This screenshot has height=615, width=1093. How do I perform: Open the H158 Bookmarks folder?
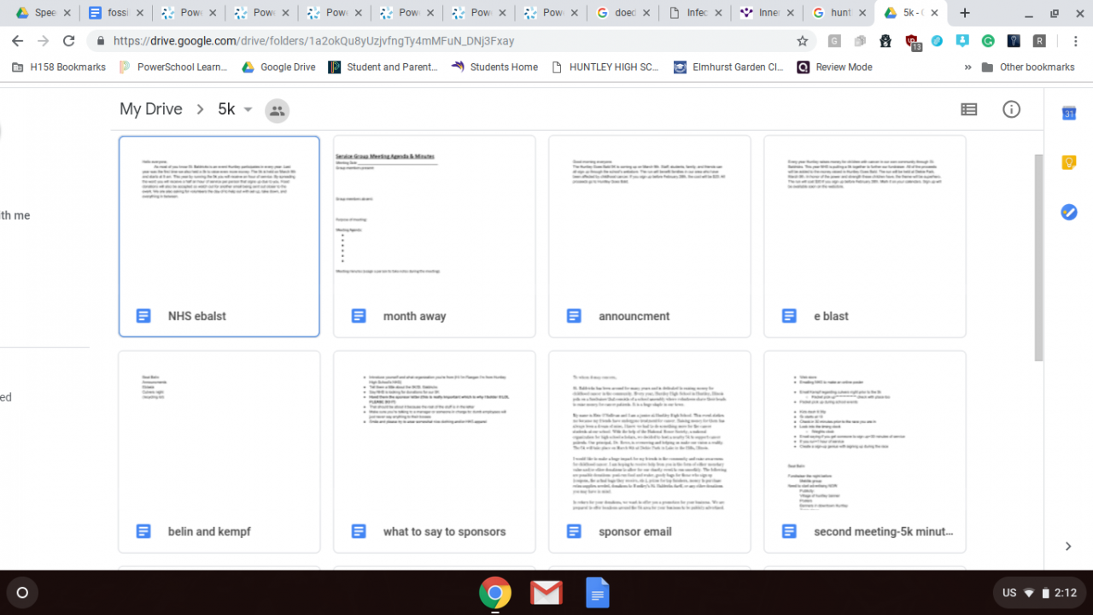pos(59,67)
